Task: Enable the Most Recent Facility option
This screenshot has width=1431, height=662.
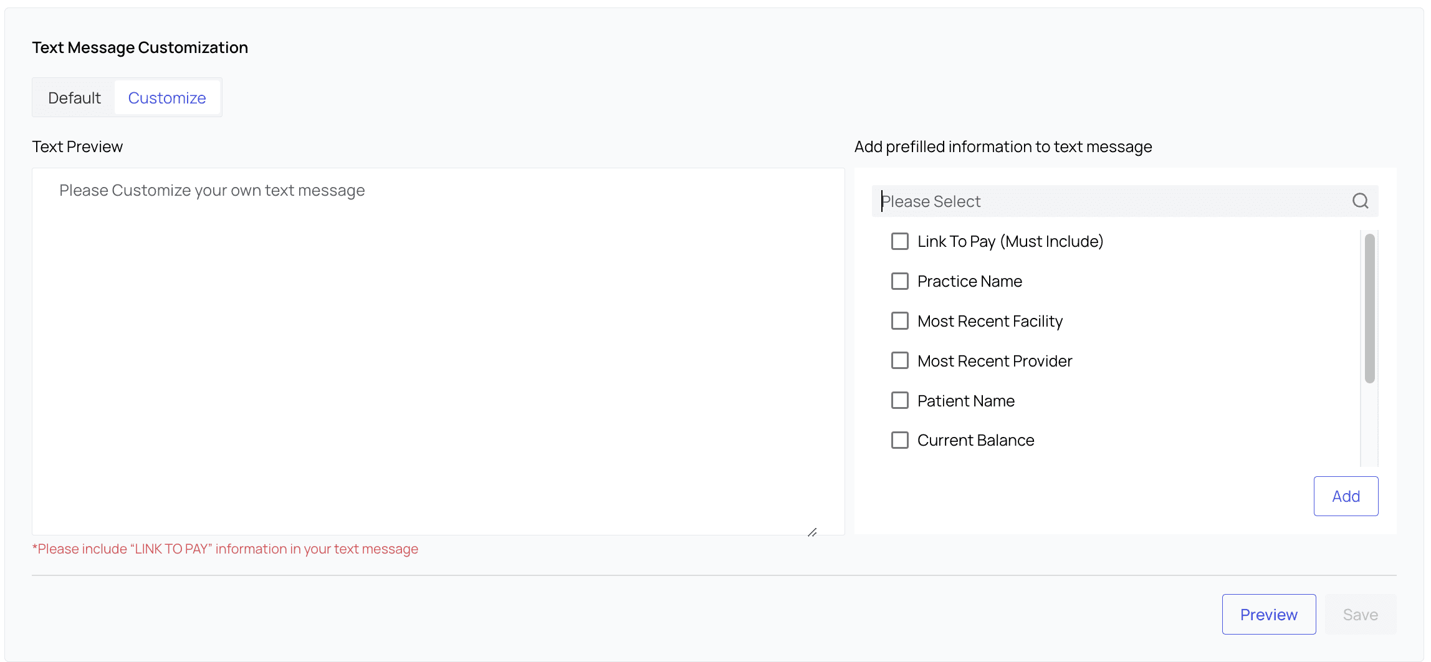Action: 899,321
